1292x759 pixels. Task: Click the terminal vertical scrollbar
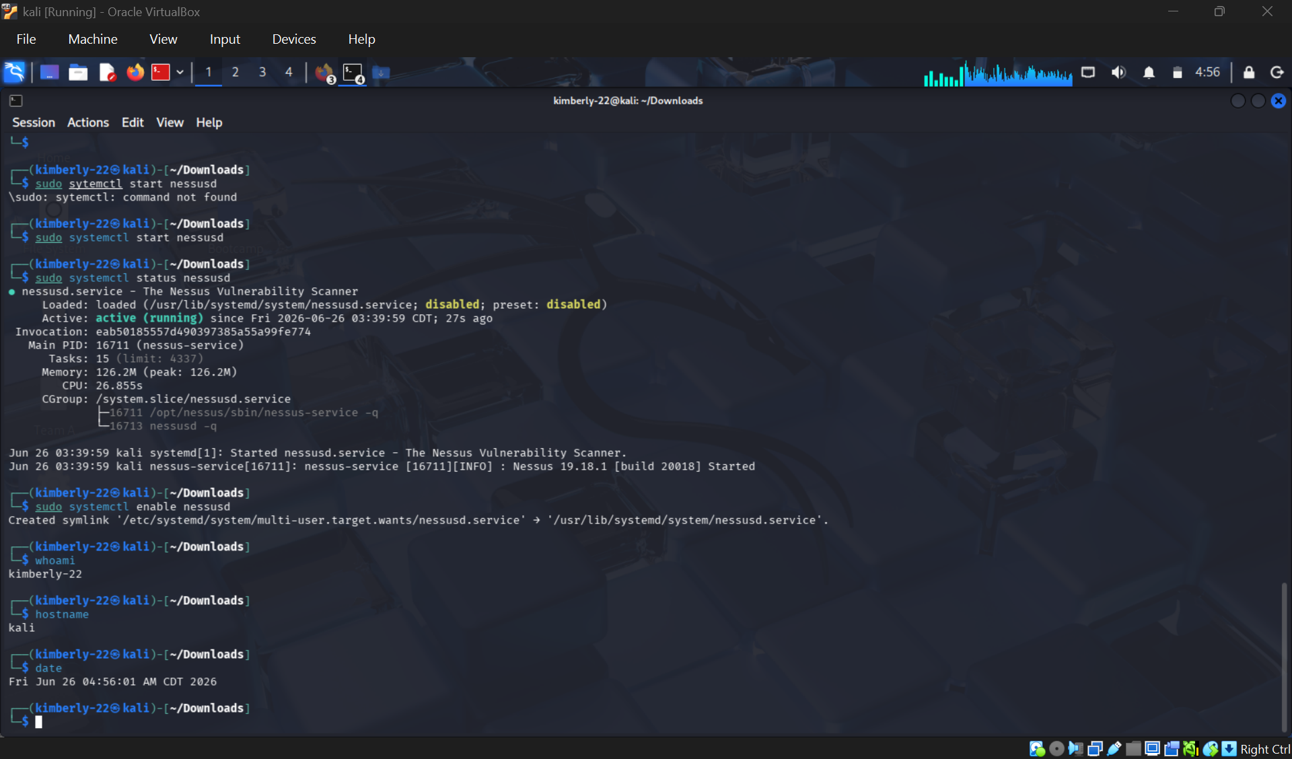[1284, 656]
